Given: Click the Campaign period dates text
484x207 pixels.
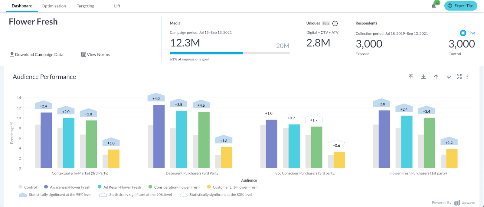Looking at the screenshot, I should [201, 33].
